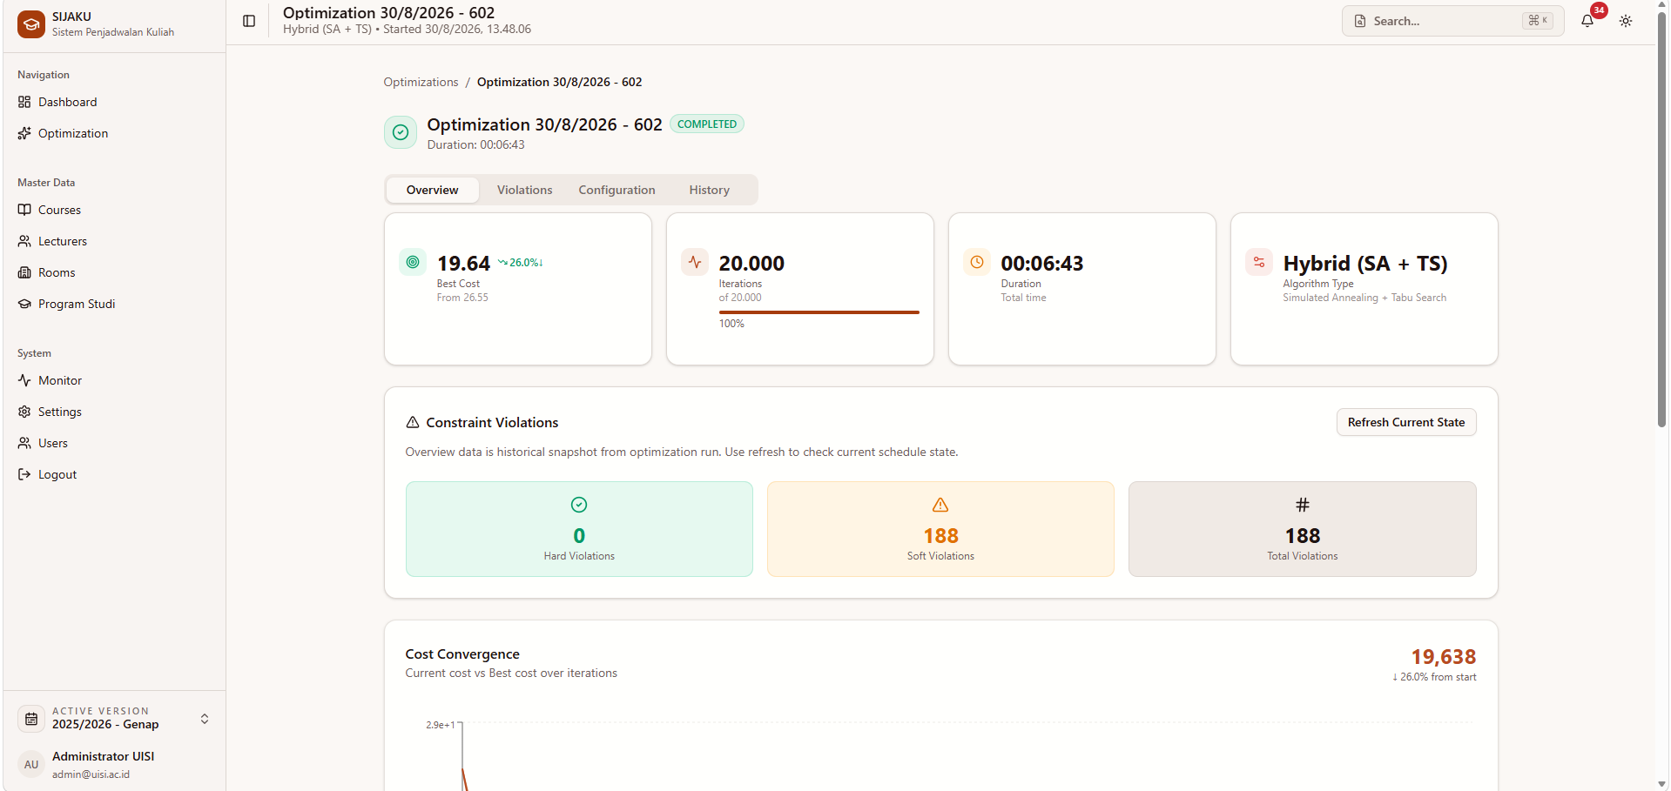
Task: Switch to the History tab
Action: pyautogui.click(x=710, y=190)
